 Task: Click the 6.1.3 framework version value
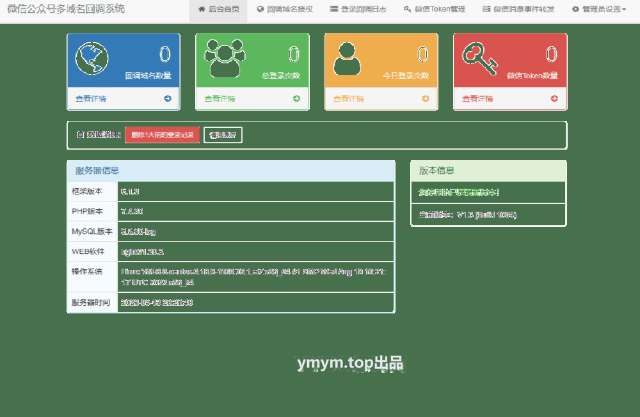coord(130,191)
